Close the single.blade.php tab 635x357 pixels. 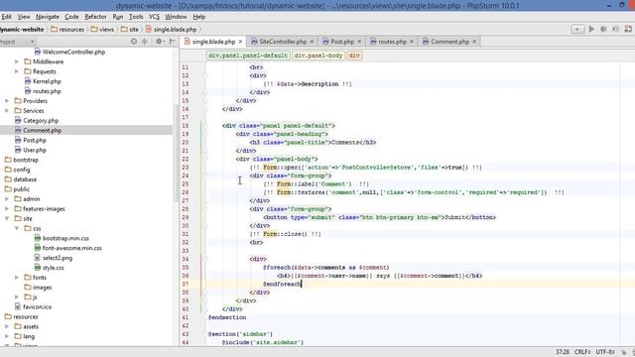click(x=240, y=42)
